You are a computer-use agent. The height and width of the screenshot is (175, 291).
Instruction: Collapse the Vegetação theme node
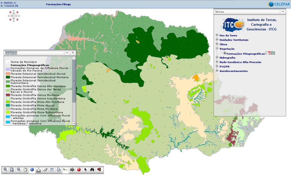217,49
